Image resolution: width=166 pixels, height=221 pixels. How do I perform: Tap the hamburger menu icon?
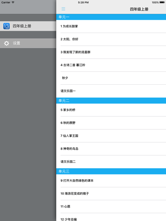coord(63,9)
